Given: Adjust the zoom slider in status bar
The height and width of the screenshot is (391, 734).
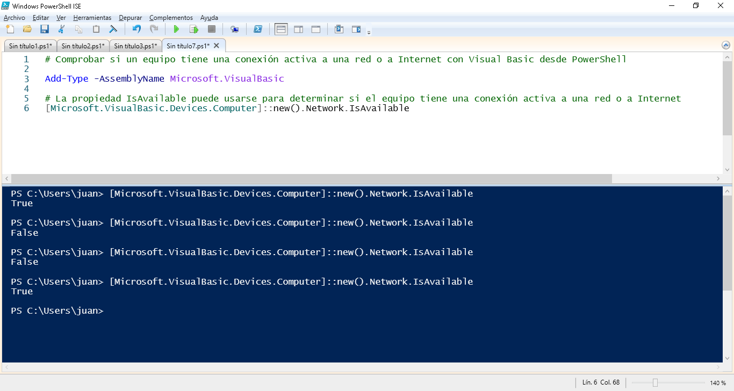Looking at the screenshot, I should click(x=655, y=382).
